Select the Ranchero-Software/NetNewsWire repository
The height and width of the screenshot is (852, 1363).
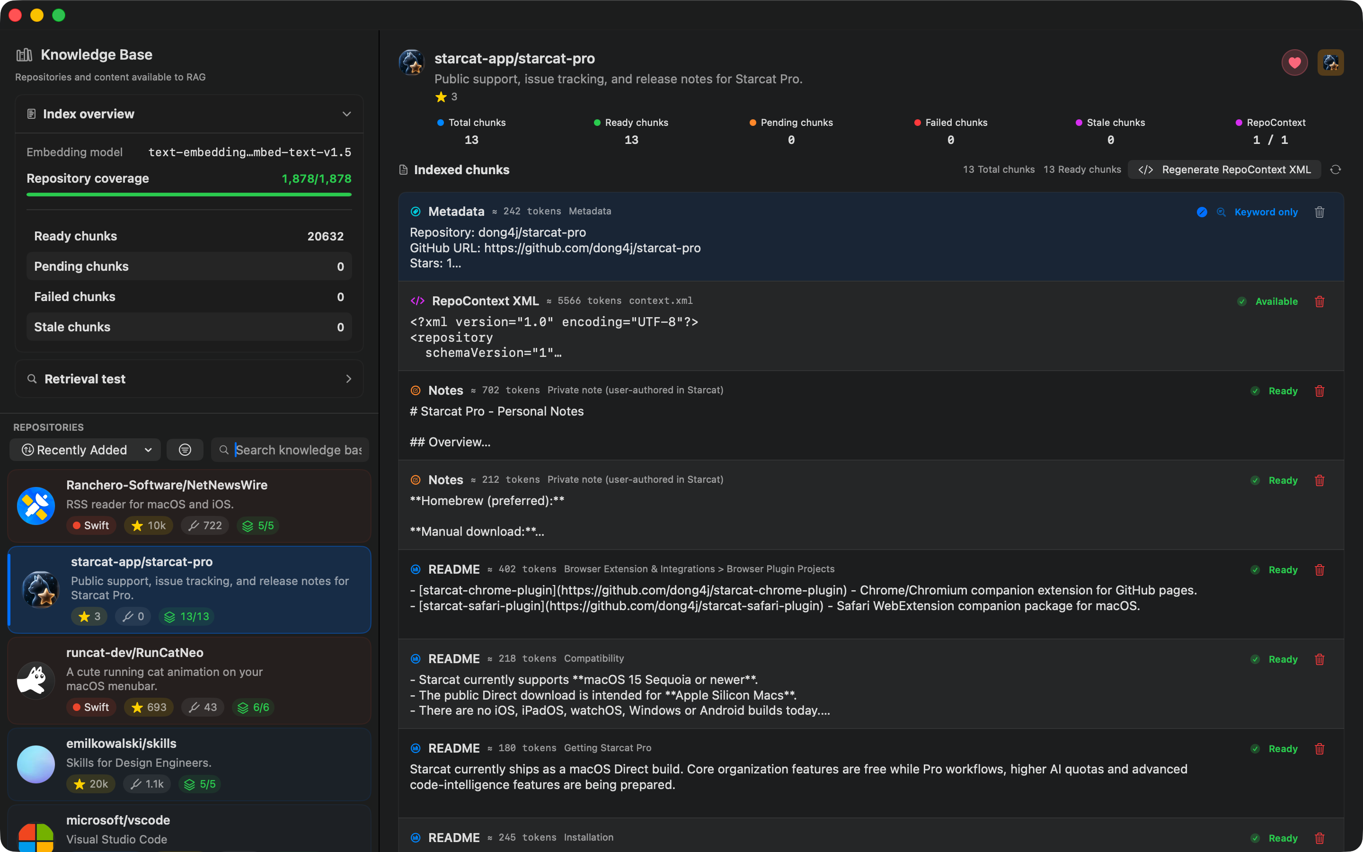click(189, 506)
